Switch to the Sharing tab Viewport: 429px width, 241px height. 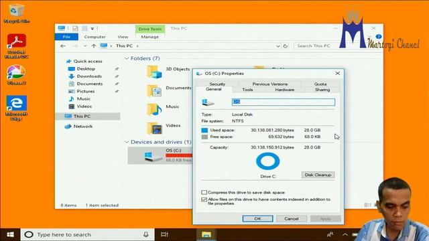tap(322, 90)
